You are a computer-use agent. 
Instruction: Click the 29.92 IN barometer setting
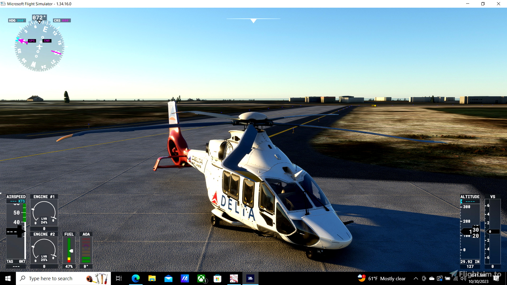pos(470,262)
